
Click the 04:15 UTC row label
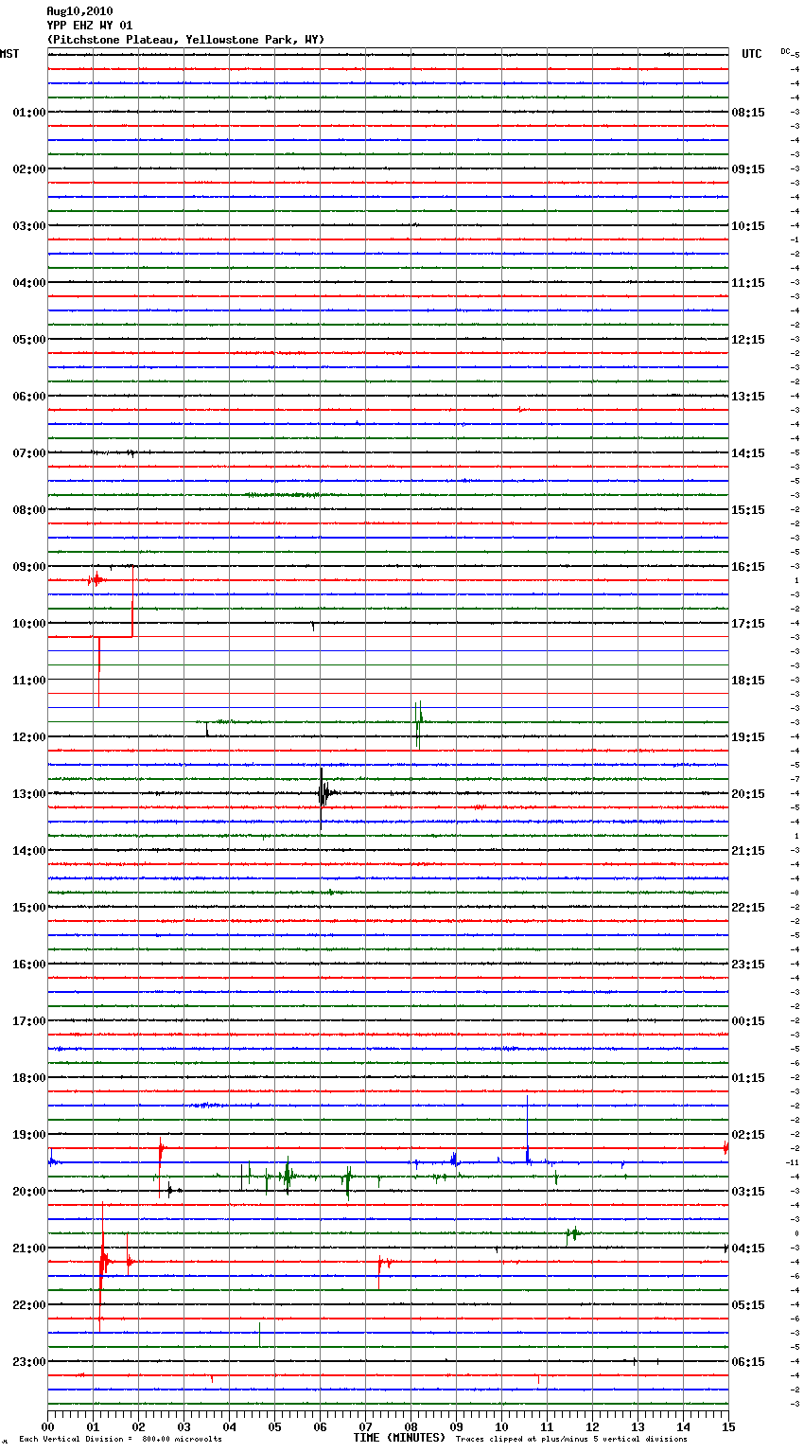tap(748, 1248)
